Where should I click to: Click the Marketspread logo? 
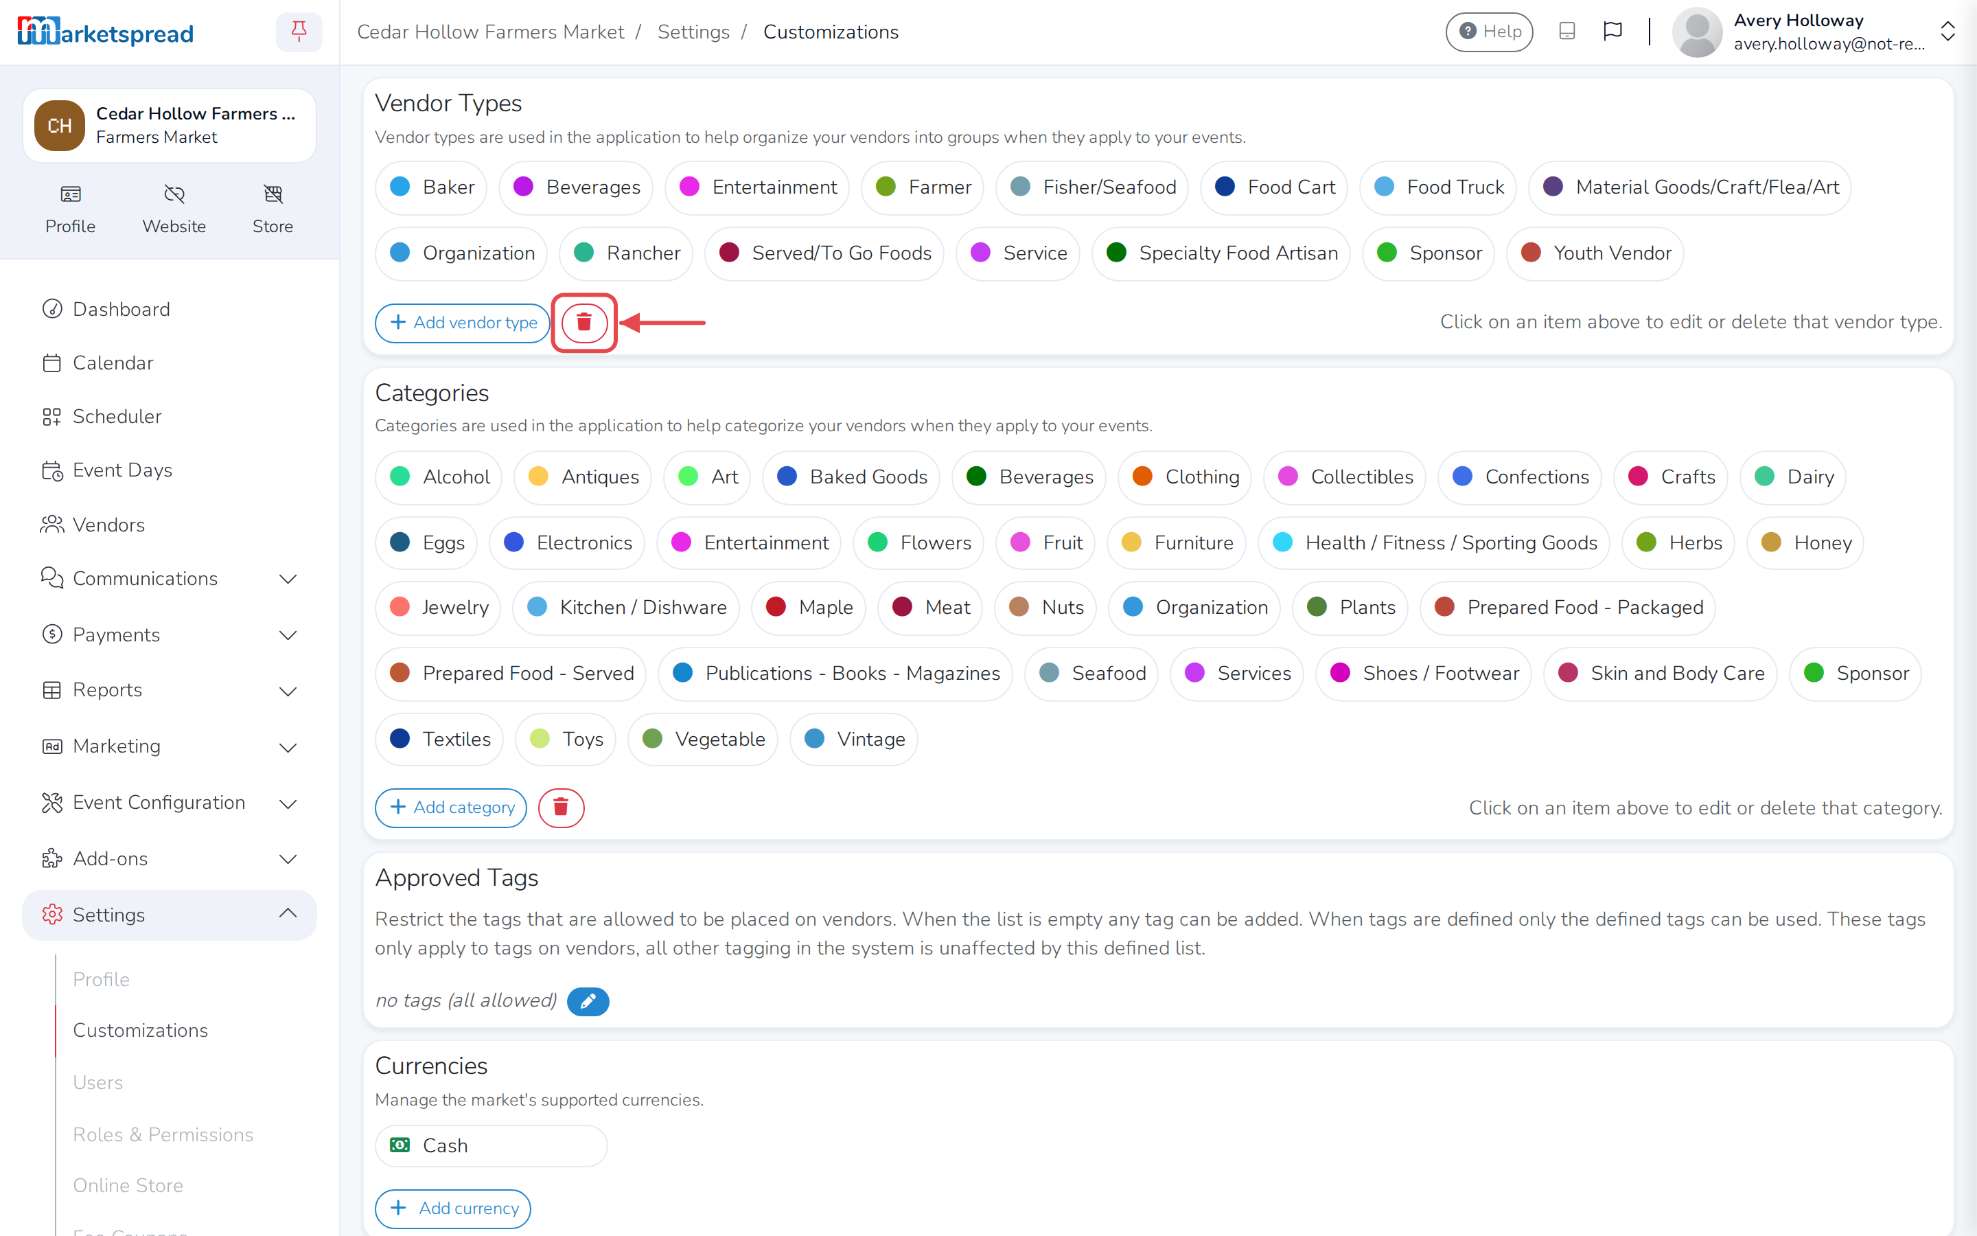(106, 32)
